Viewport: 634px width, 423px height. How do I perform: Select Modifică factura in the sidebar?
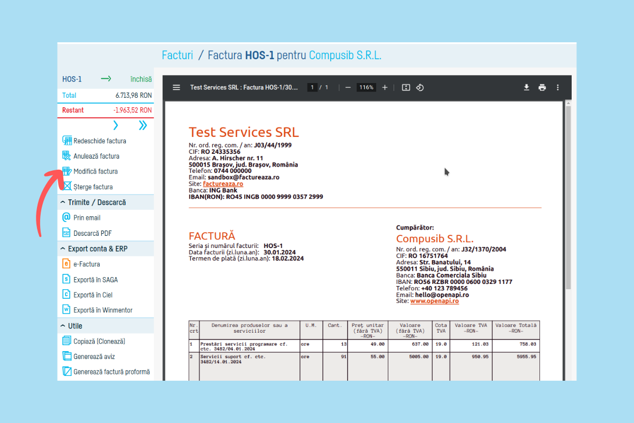click(x=95, y=171)
